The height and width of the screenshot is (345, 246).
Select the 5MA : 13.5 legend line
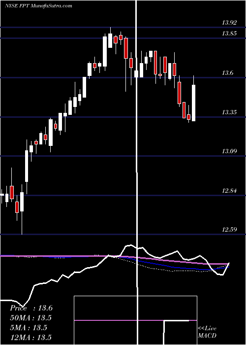tap(29, 328)
